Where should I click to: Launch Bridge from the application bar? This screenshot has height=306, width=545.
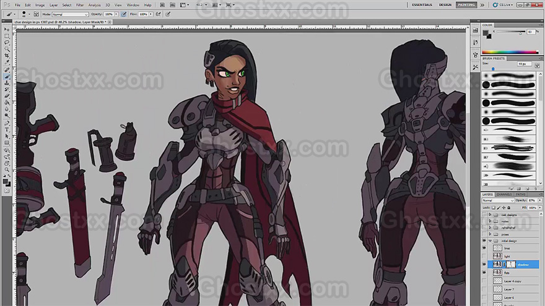coord(162,5)
